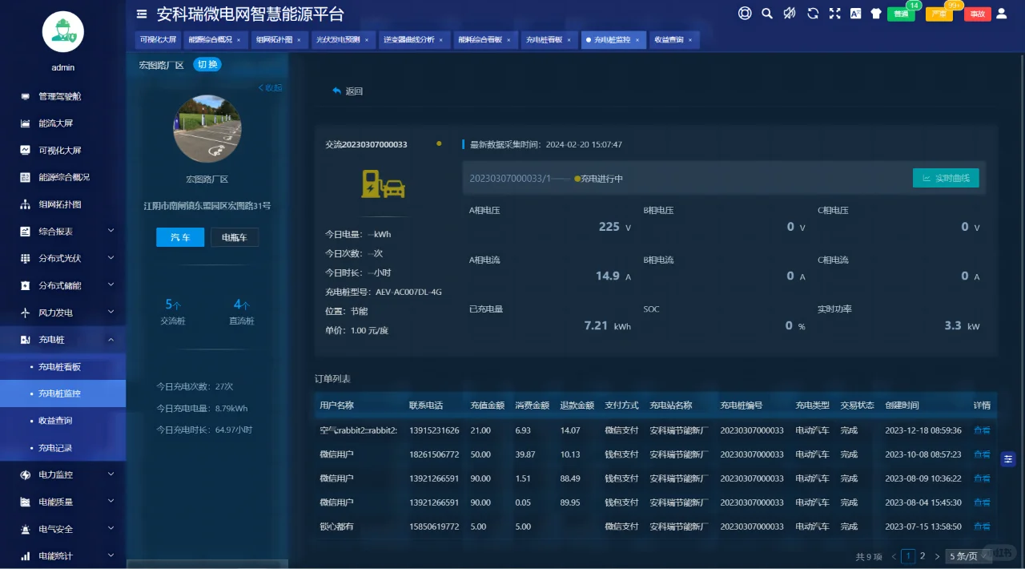
Task: Go to page 2 in the order list
Action: 922,555
